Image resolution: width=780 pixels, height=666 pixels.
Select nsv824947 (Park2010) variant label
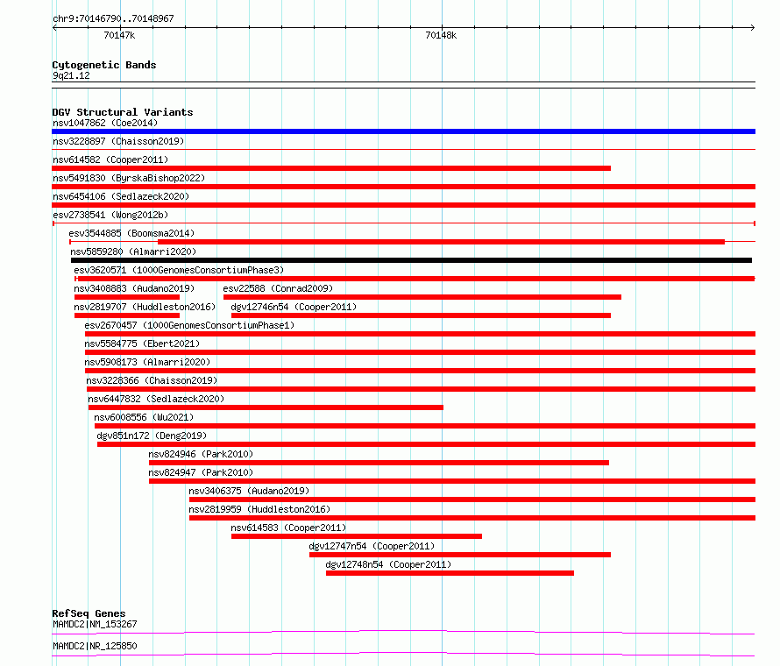[201, 472]
